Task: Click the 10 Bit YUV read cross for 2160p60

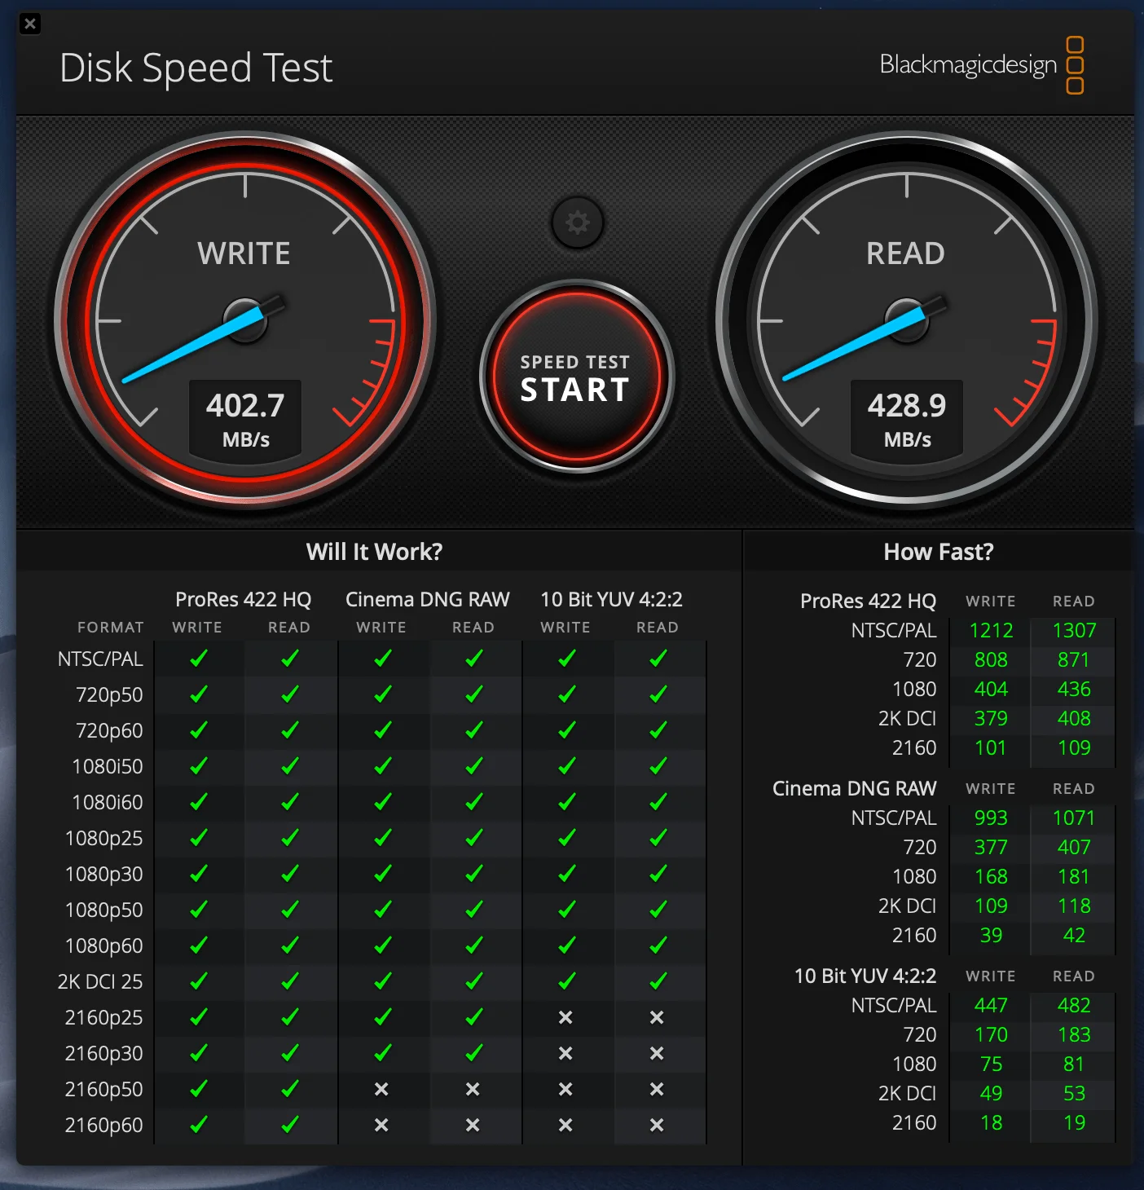Action: (x=657, y=1125)
